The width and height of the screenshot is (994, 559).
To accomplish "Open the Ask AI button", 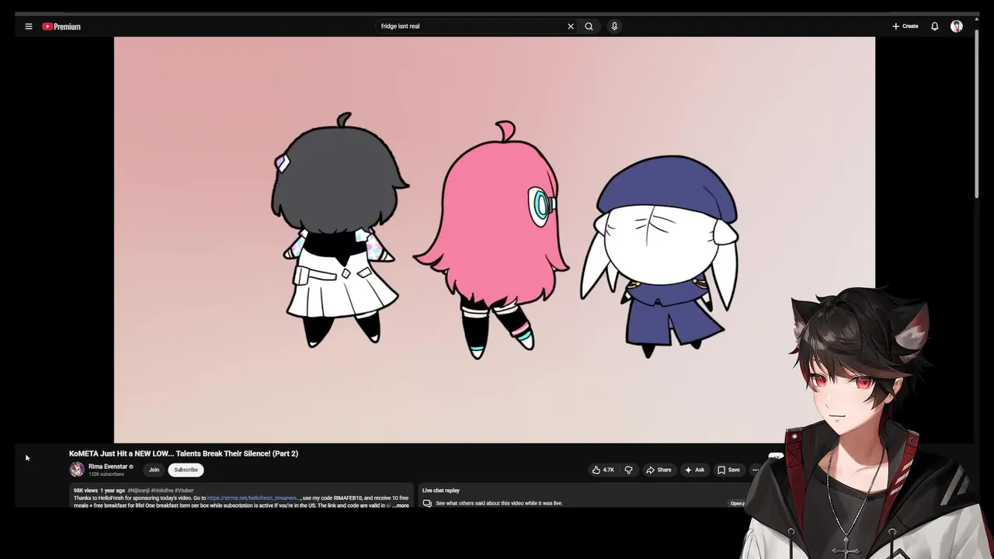I will (x=694, y=470).
